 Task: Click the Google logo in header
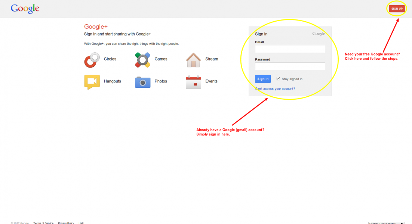pyautogui.click(x=25, y=9)
